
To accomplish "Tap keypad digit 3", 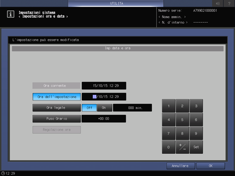I will (196, 106).
